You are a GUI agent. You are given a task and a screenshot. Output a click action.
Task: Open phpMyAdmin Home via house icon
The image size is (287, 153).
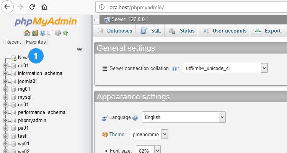(x=27, y=33)
